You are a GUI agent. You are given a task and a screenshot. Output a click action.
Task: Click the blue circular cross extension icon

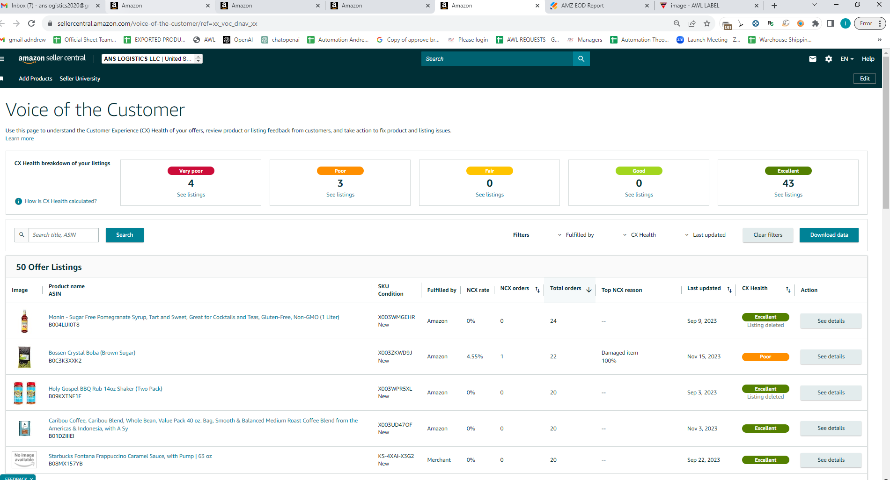(756, 23)
